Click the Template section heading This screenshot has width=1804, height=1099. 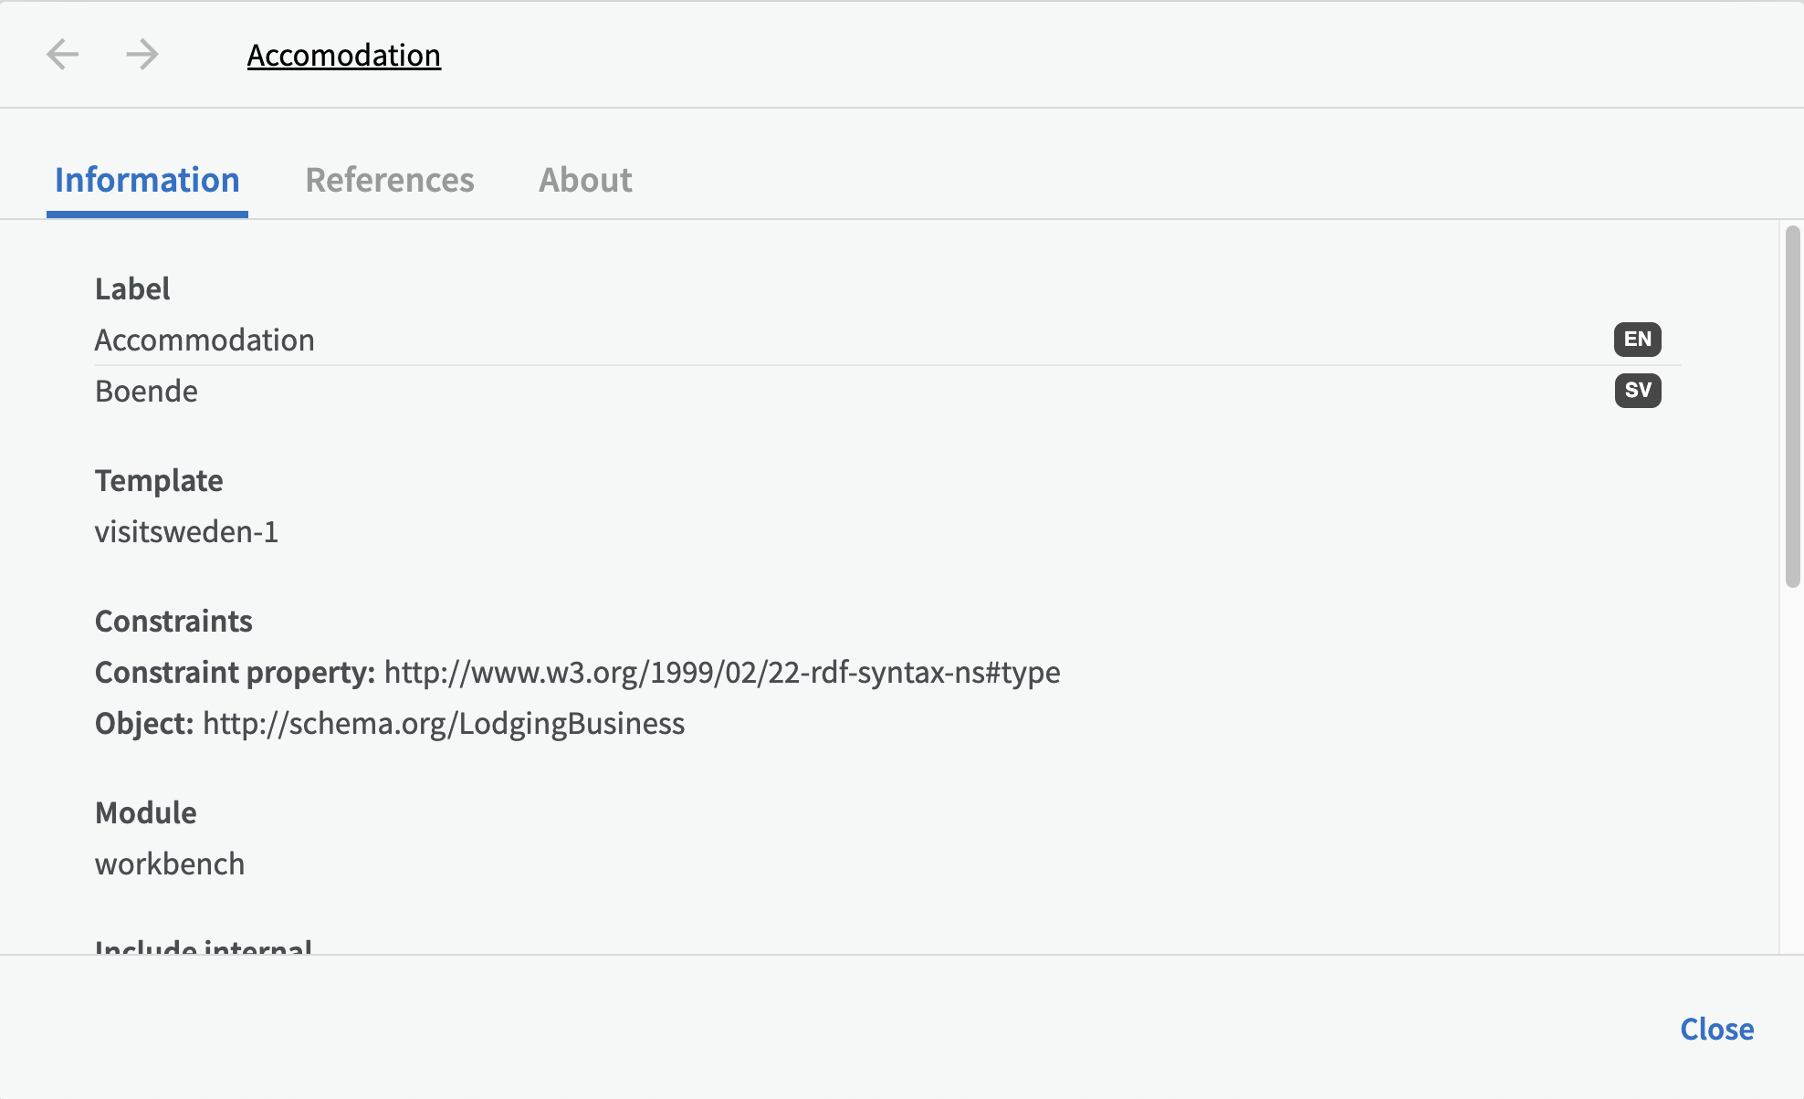(x=159, y=481)
